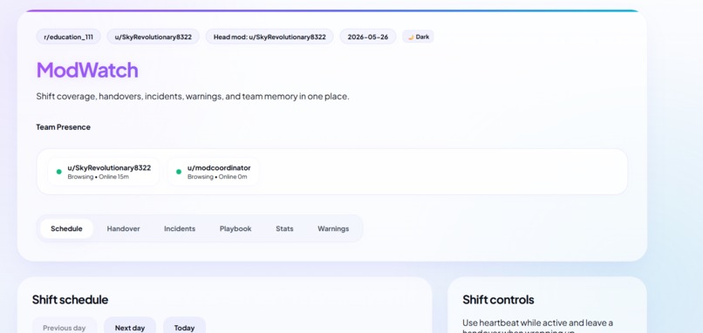Click the Team Presence label
This screenshot has width=703, height=333.
point(63,127)
